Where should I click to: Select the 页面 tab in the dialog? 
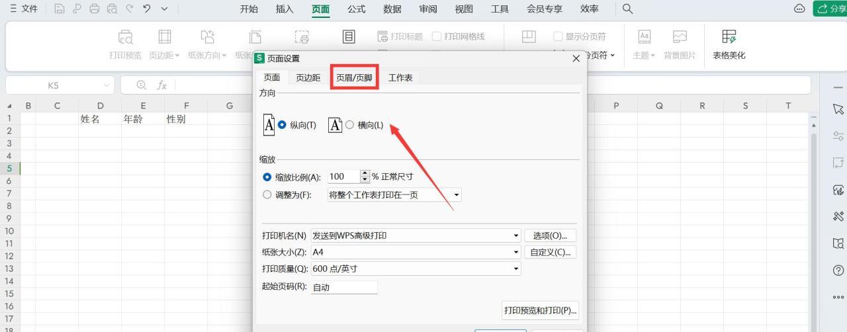point(272,77)
